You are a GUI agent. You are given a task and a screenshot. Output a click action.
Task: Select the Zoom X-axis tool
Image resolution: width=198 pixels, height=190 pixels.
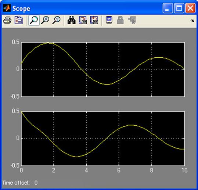click(45, 20)
